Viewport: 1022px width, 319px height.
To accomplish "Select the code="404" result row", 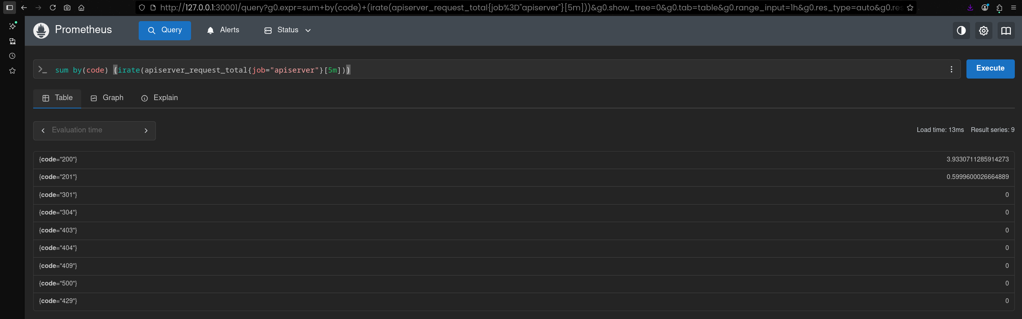I will tap(524, 248).
